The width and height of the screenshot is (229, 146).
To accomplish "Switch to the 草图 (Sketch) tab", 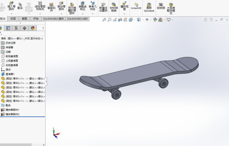I will (x=24, y=19).
